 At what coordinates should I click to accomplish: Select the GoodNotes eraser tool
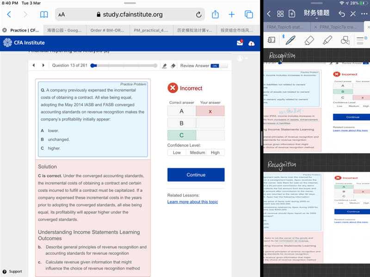click(x=309, y=40)
